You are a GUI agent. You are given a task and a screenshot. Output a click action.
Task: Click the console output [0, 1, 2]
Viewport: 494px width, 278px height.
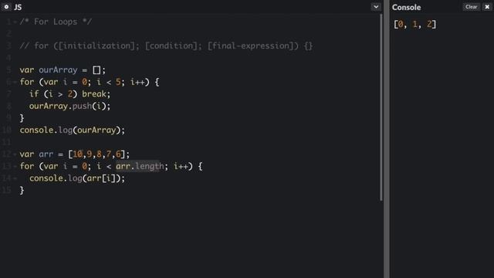point(415,24)
